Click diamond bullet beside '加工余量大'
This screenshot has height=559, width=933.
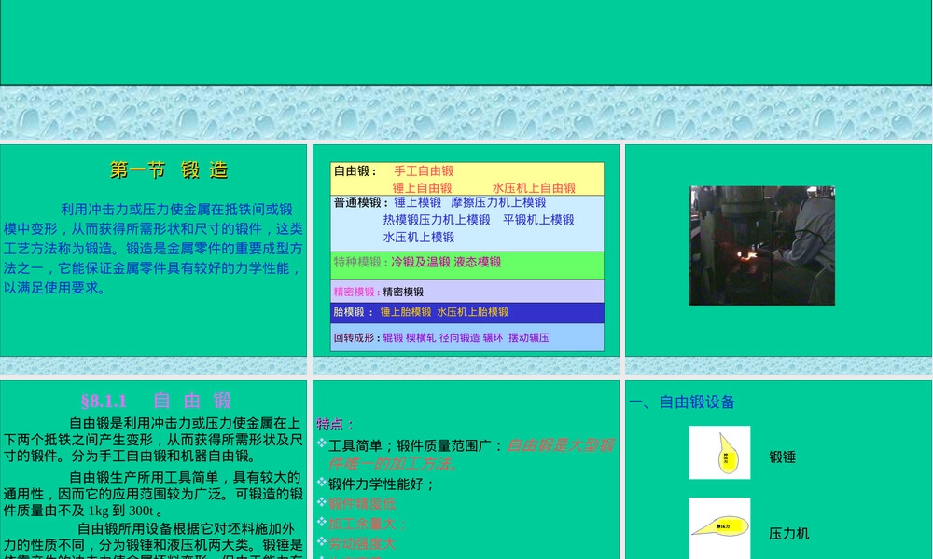321,521
